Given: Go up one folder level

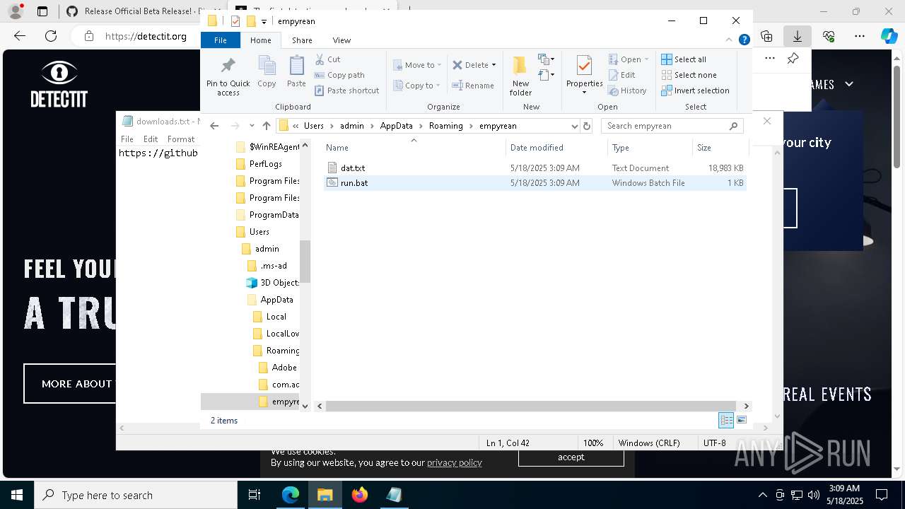Looking at the screenshot, I should tap(266, 126).
